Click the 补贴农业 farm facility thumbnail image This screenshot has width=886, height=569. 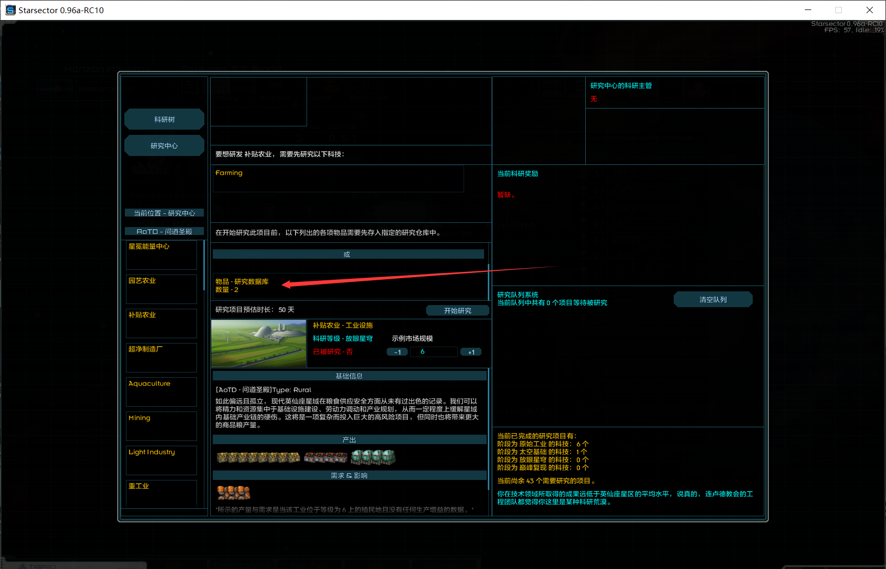[259, 344]
